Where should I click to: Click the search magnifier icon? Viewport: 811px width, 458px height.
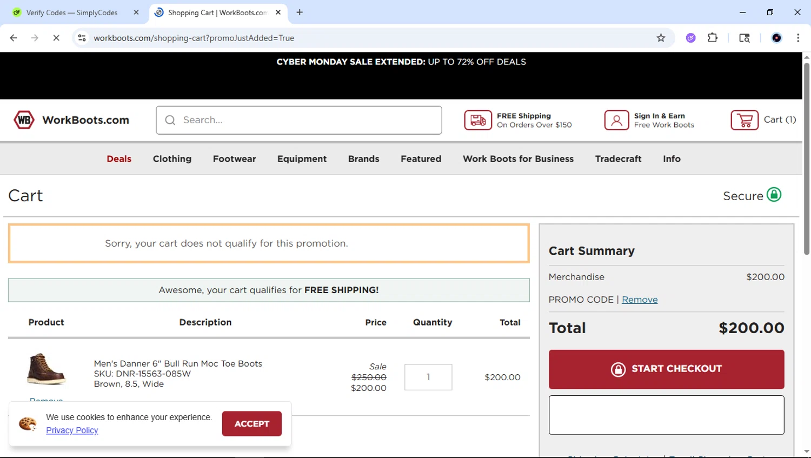(170, 120)
